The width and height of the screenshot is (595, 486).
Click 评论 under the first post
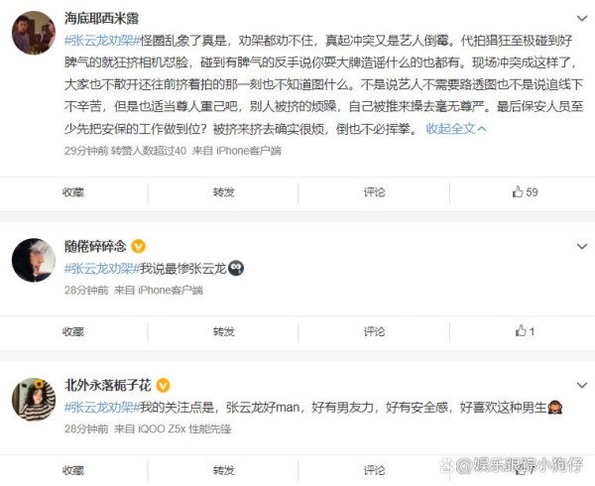click(374, 192)
